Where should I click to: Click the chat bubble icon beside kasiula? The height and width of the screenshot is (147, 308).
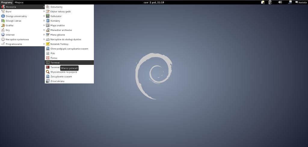pos(297,2)
